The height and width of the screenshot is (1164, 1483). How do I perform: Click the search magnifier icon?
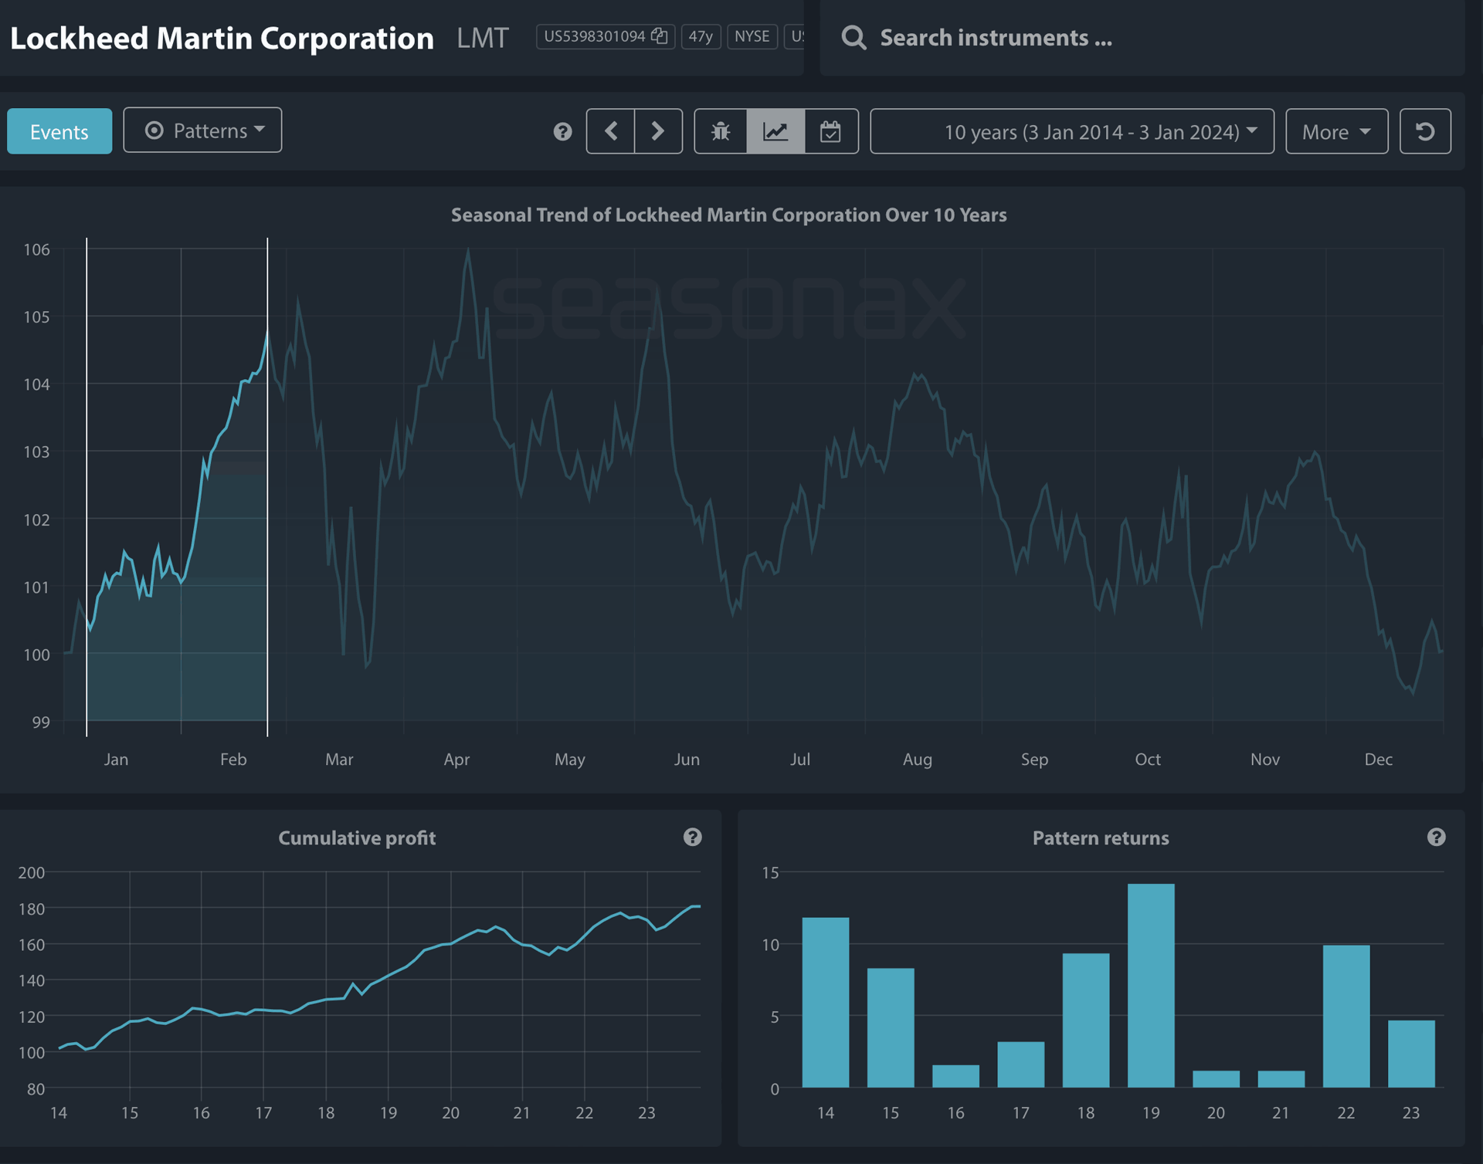(853, 38)
